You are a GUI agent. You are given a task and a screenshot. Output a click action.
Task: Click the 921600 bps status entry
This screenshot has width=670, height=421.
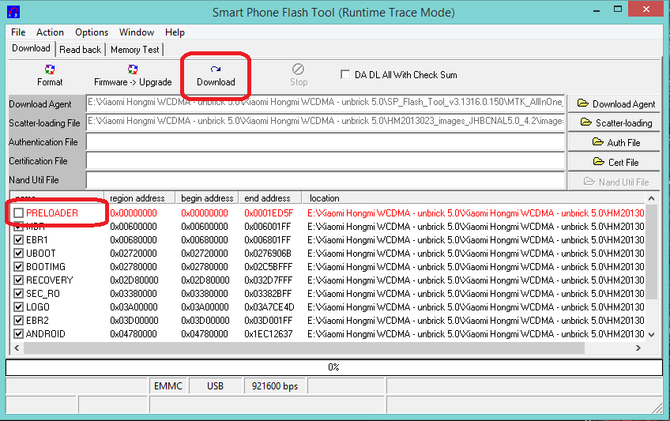click(x=275, y=386)
